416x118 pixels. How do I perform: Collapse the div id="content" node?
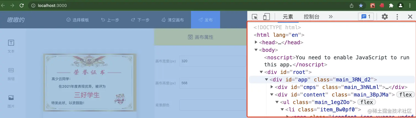pyautogui.click(x=272, y=95)
